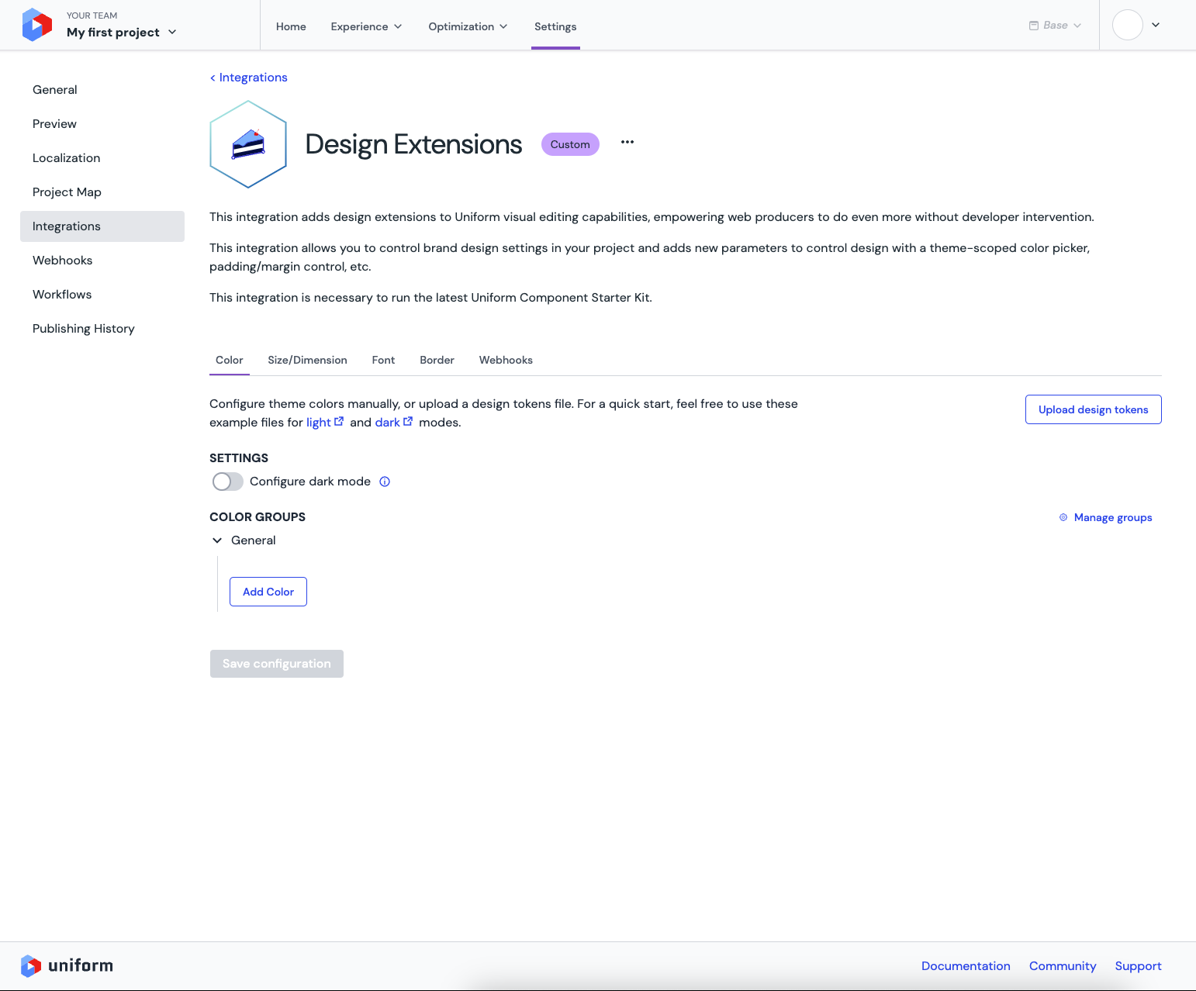Open Preview in sidebar
Screen dimensions: 1196x991
(x=102, y=124)
